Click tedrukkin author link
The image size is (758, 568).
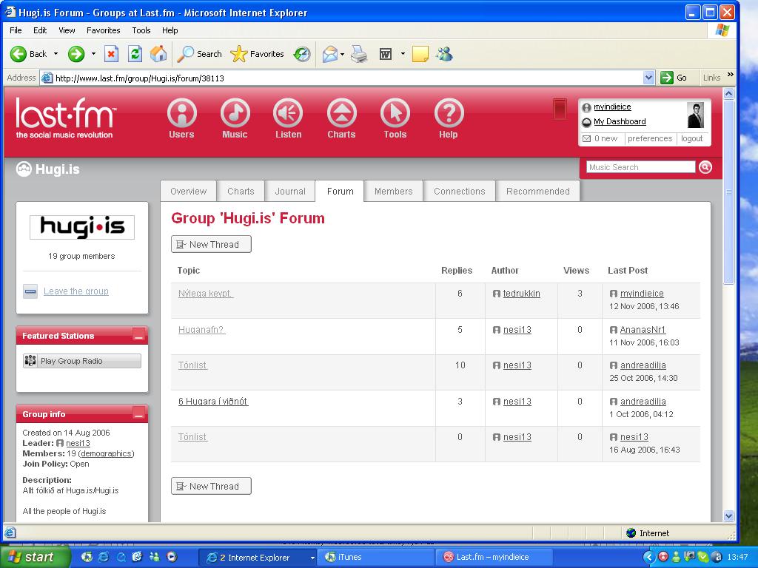[x=521, y=293]
